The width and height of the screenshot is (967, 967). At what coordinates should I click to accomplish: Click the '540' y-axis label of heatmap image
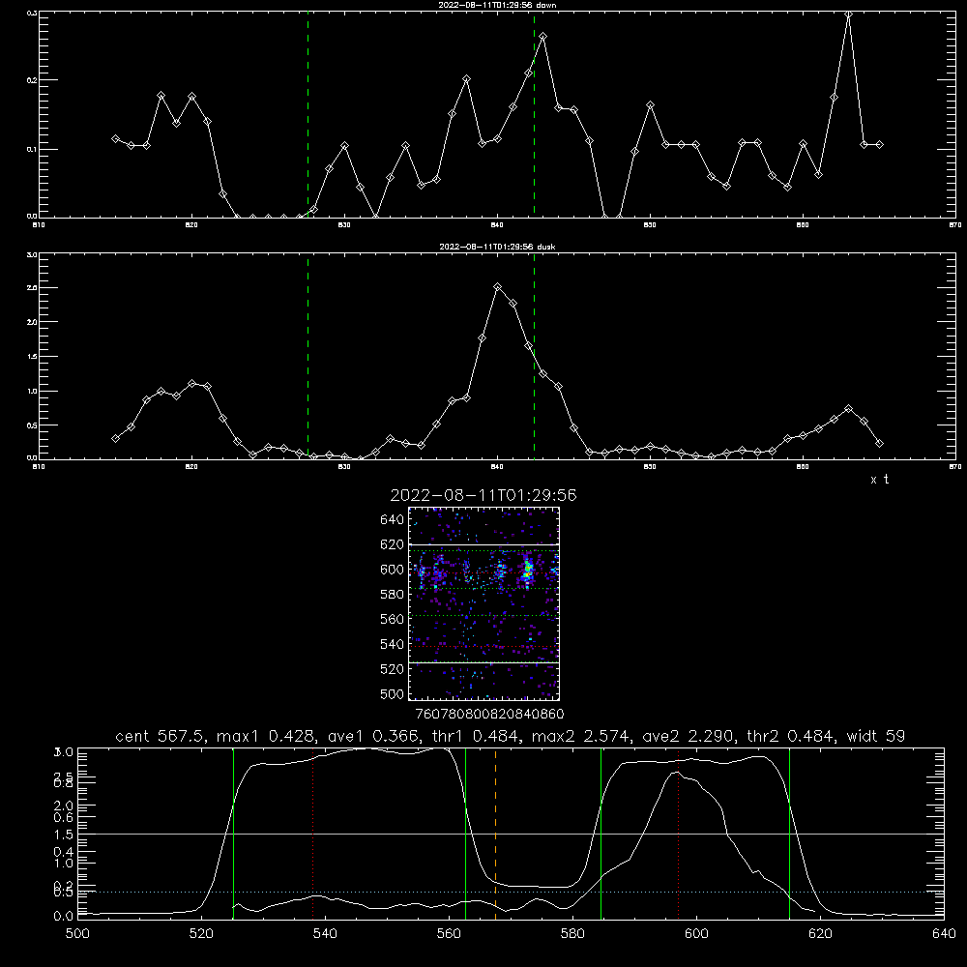pyautogui.click(x=393, y=644)
